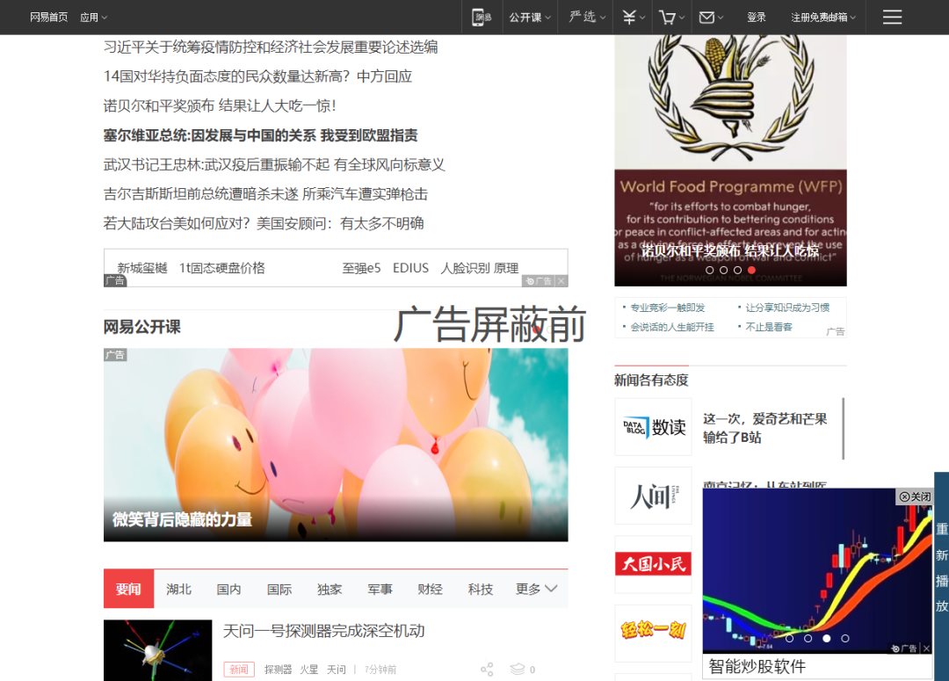Open 天问一号探测器完成深空机动 article title

coord(323,631)
